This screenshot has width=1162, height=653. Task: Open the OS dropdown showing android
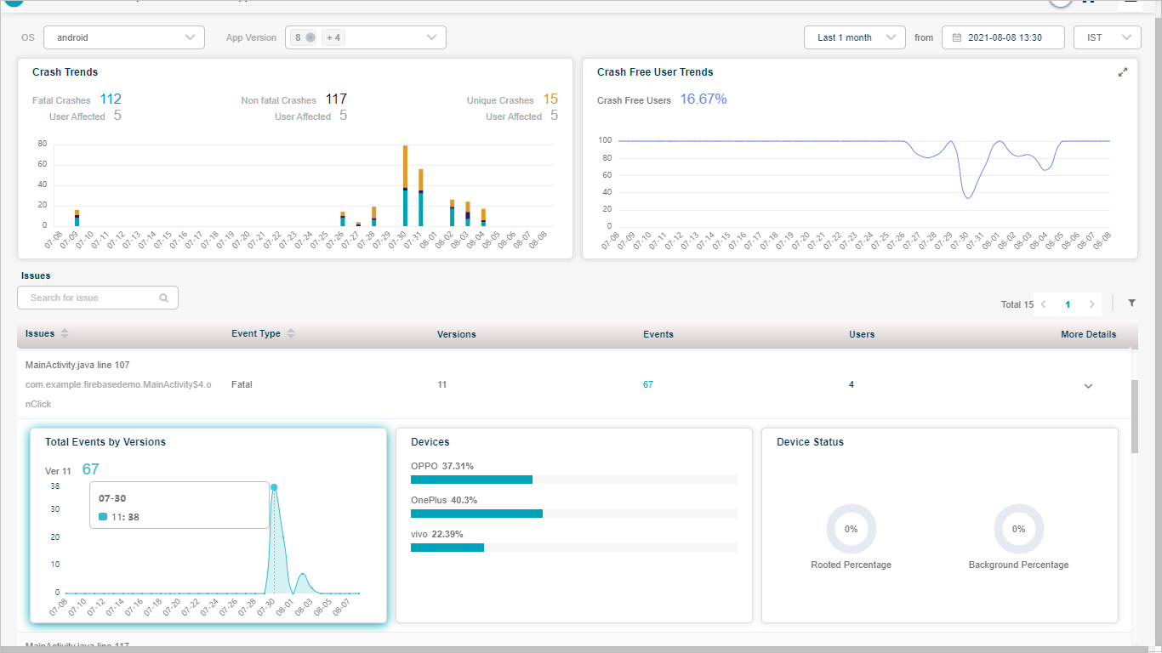click(124, 37)
